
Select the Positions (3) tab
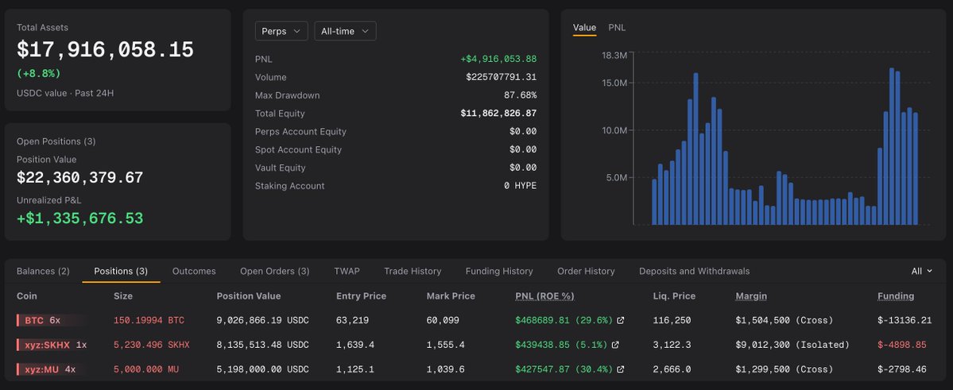tap(121, 271)
